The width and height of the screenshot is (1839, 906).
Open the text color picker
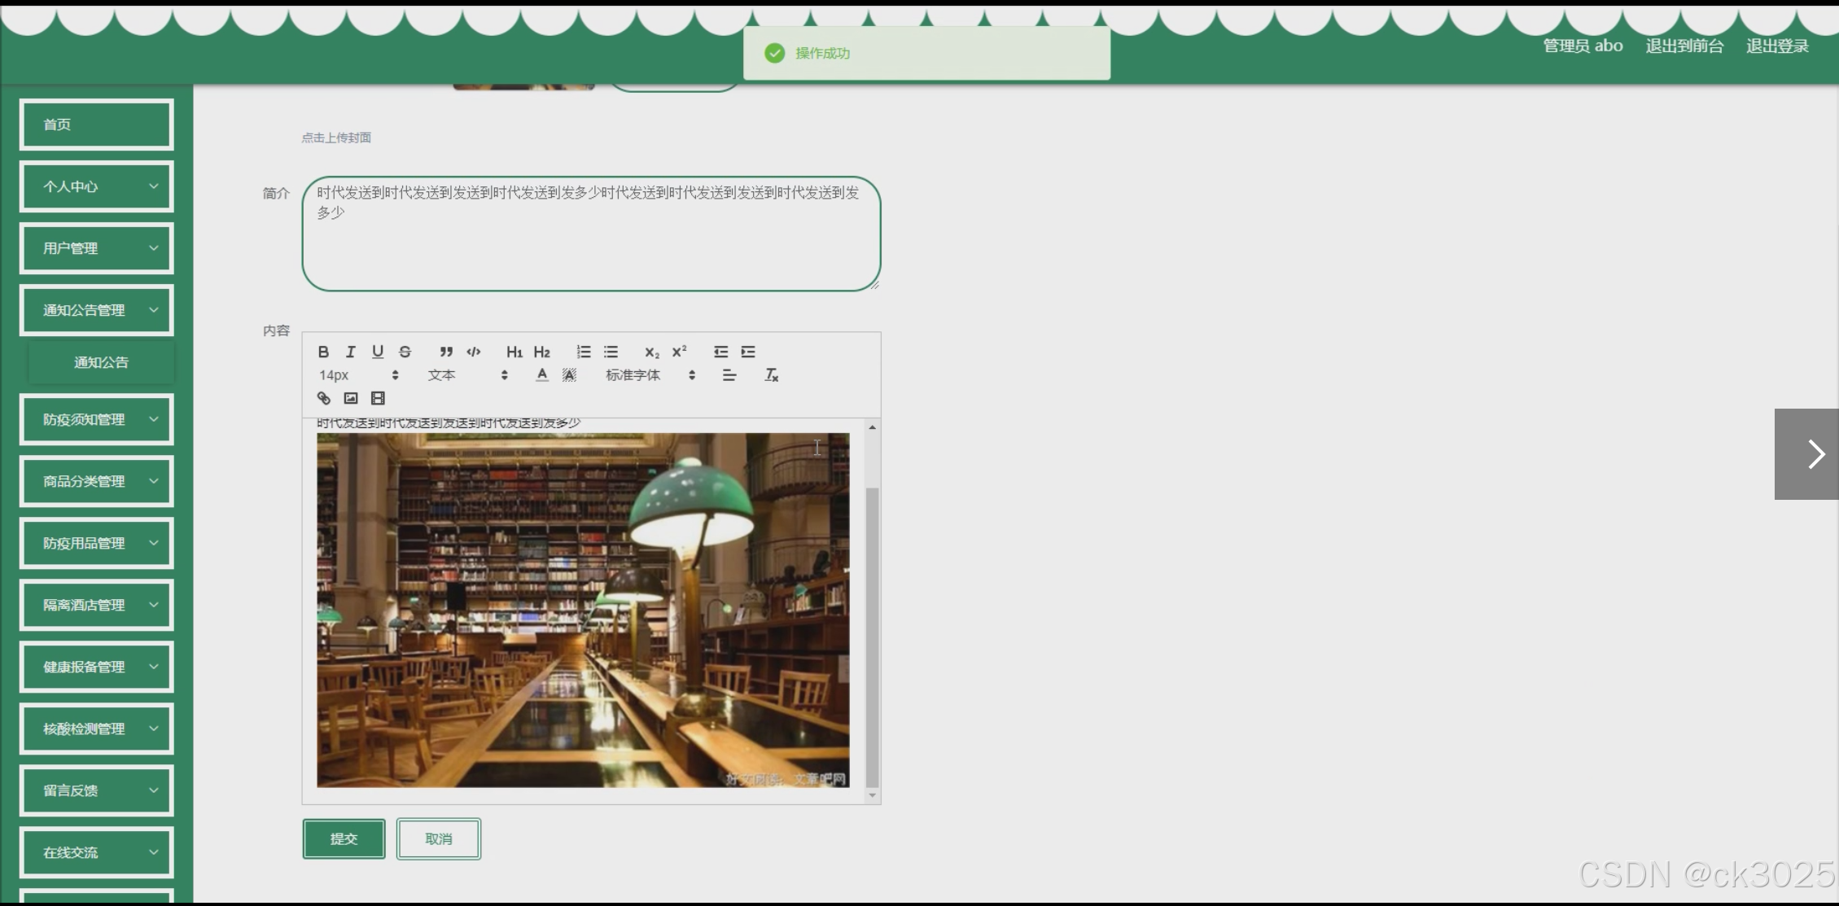point(542,375)
